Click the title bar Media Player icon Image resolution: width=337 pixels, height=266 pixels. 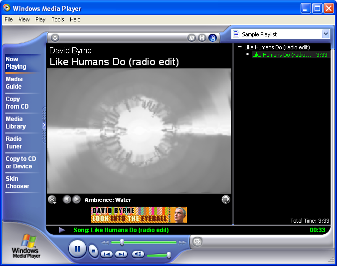[x=6, y=8]
